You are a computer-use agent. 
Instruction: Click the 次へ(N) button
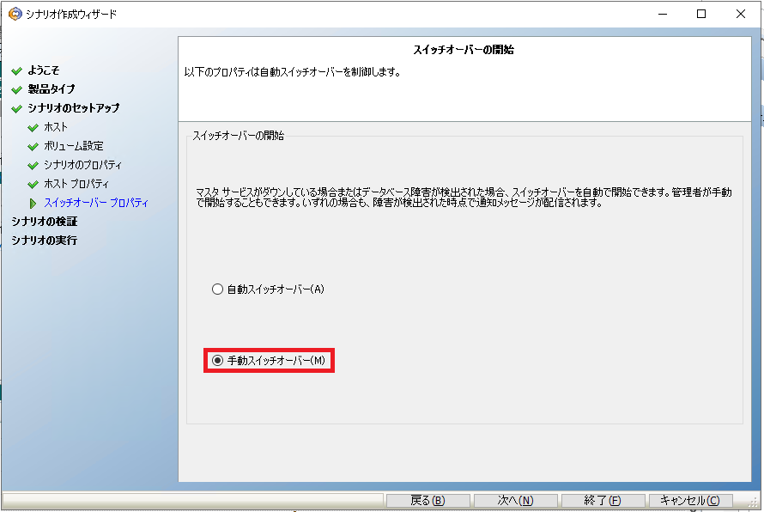516,500
